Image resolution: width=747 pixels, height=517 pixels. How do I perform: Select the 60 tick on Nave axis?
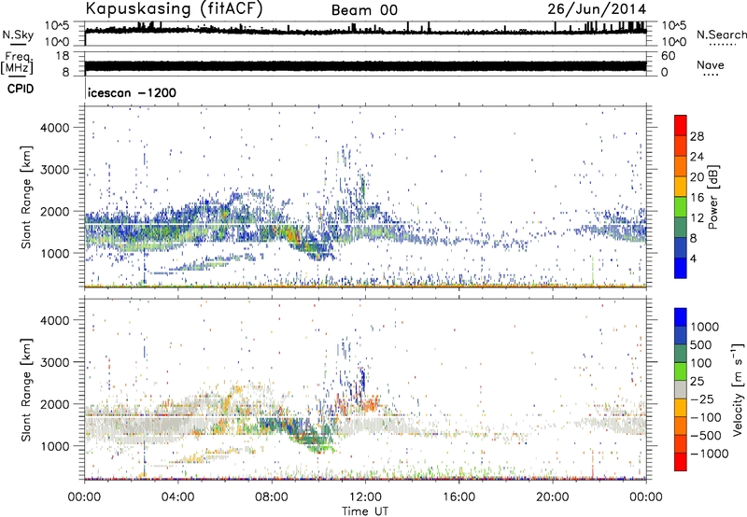668,56
